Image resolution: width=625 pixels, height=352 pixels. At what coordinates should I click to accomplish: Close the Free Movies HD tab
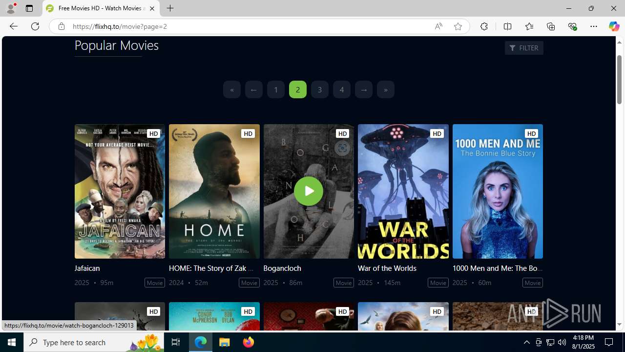(x=152, y=8)
